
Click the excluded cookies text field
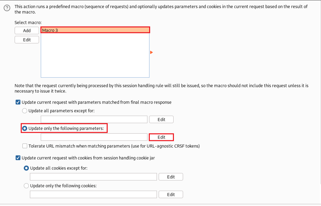[93, 177]
